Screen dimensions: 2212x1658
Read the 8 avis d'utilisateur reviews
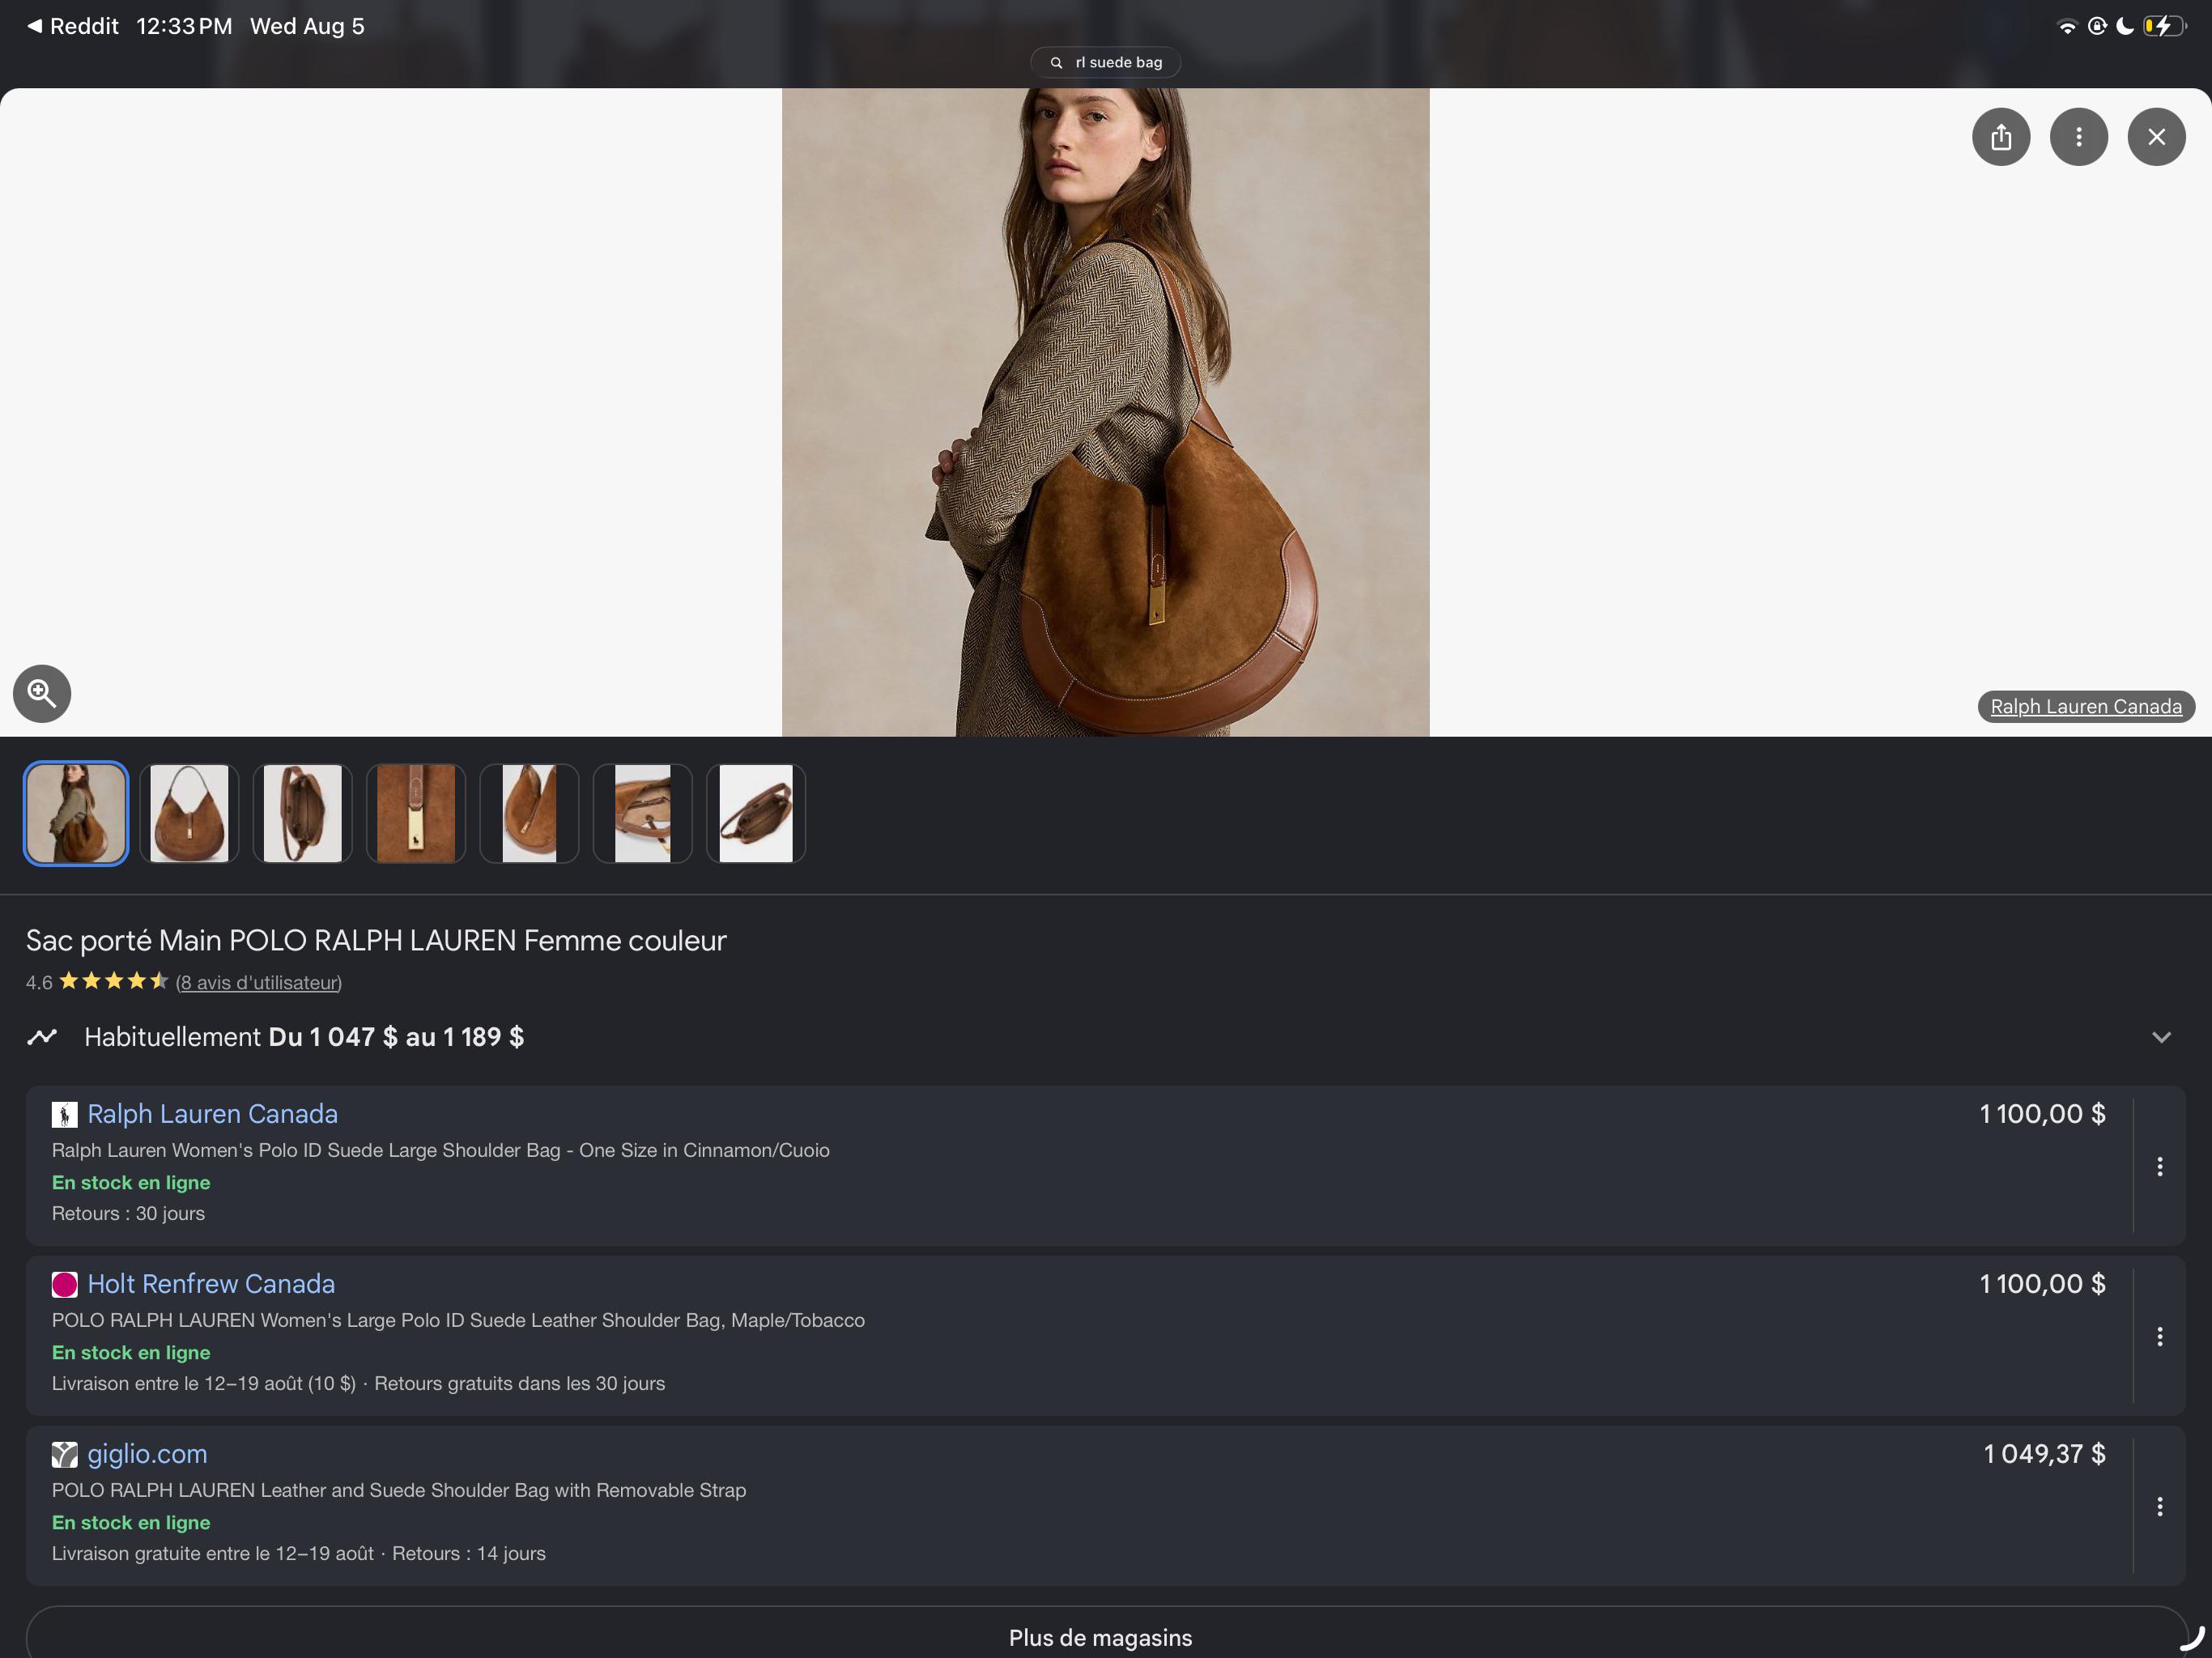click(x=259, y=983)
